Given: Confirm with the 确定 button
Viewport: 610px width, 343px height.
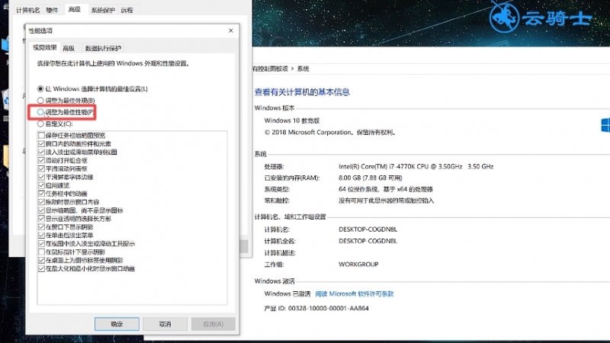Looking at the screenshot, I should (x=117, y=324).
